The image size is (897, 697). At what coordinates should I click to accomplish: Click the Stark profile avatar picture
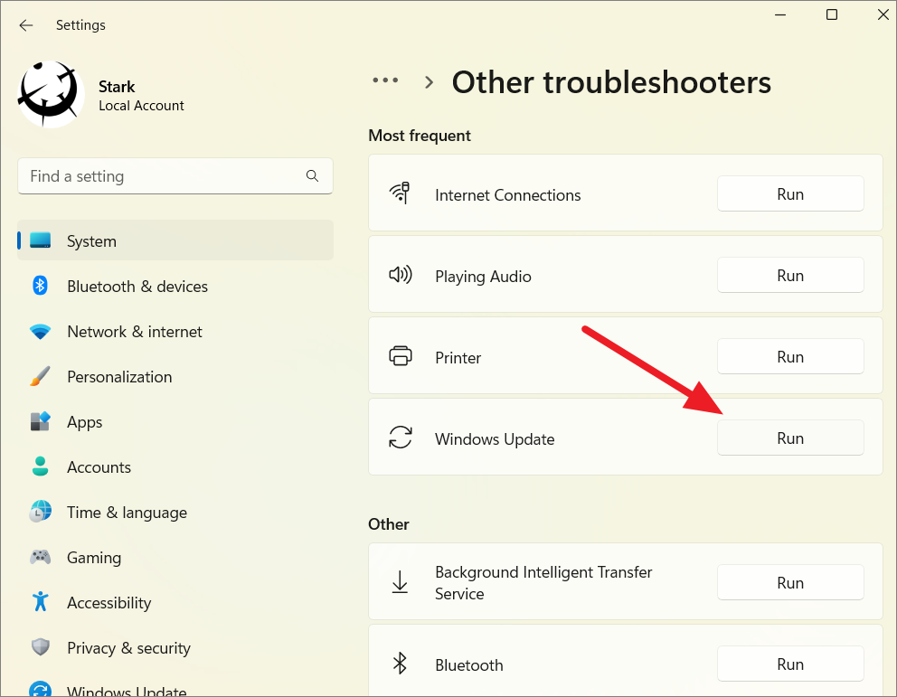pos(51,94)
